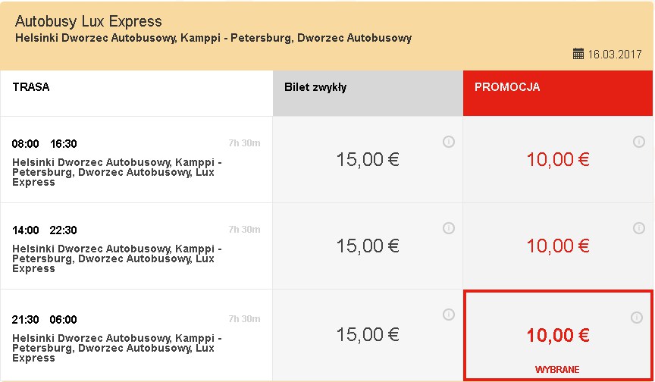Click info icon for 08:00 regular ticket
Viewport: 655px width, 382px height.
coord(448,142)
